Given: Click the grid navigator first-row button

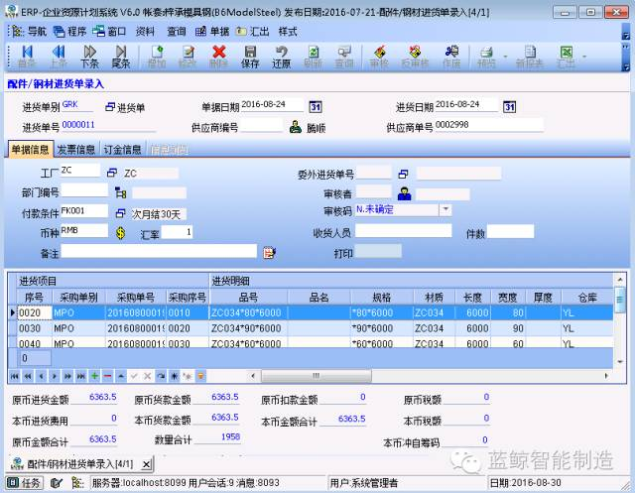Looking at the screenshot, I should (15, 376).
